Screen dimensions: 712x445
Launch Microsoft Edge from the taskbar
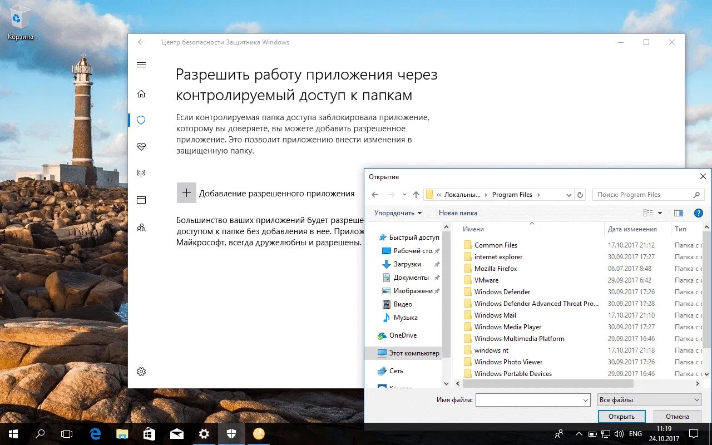coord(95,433)
